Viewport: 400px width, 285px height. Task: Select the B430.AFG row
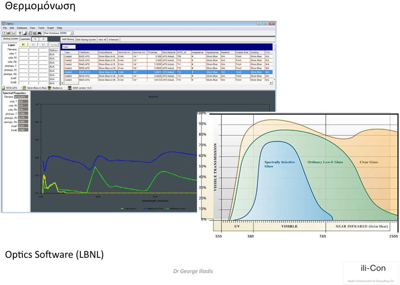[x=168, y=60]
